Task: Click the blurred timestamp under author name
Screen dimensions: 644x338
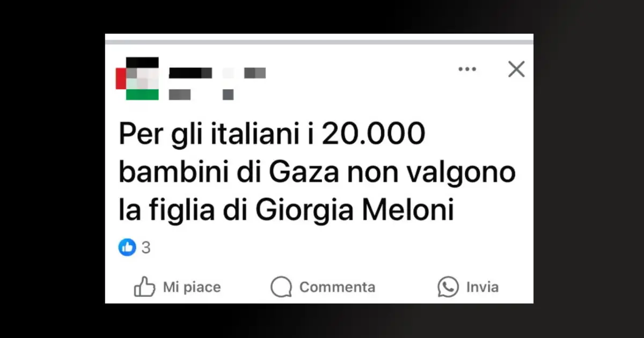Action: tap(180, 94)
